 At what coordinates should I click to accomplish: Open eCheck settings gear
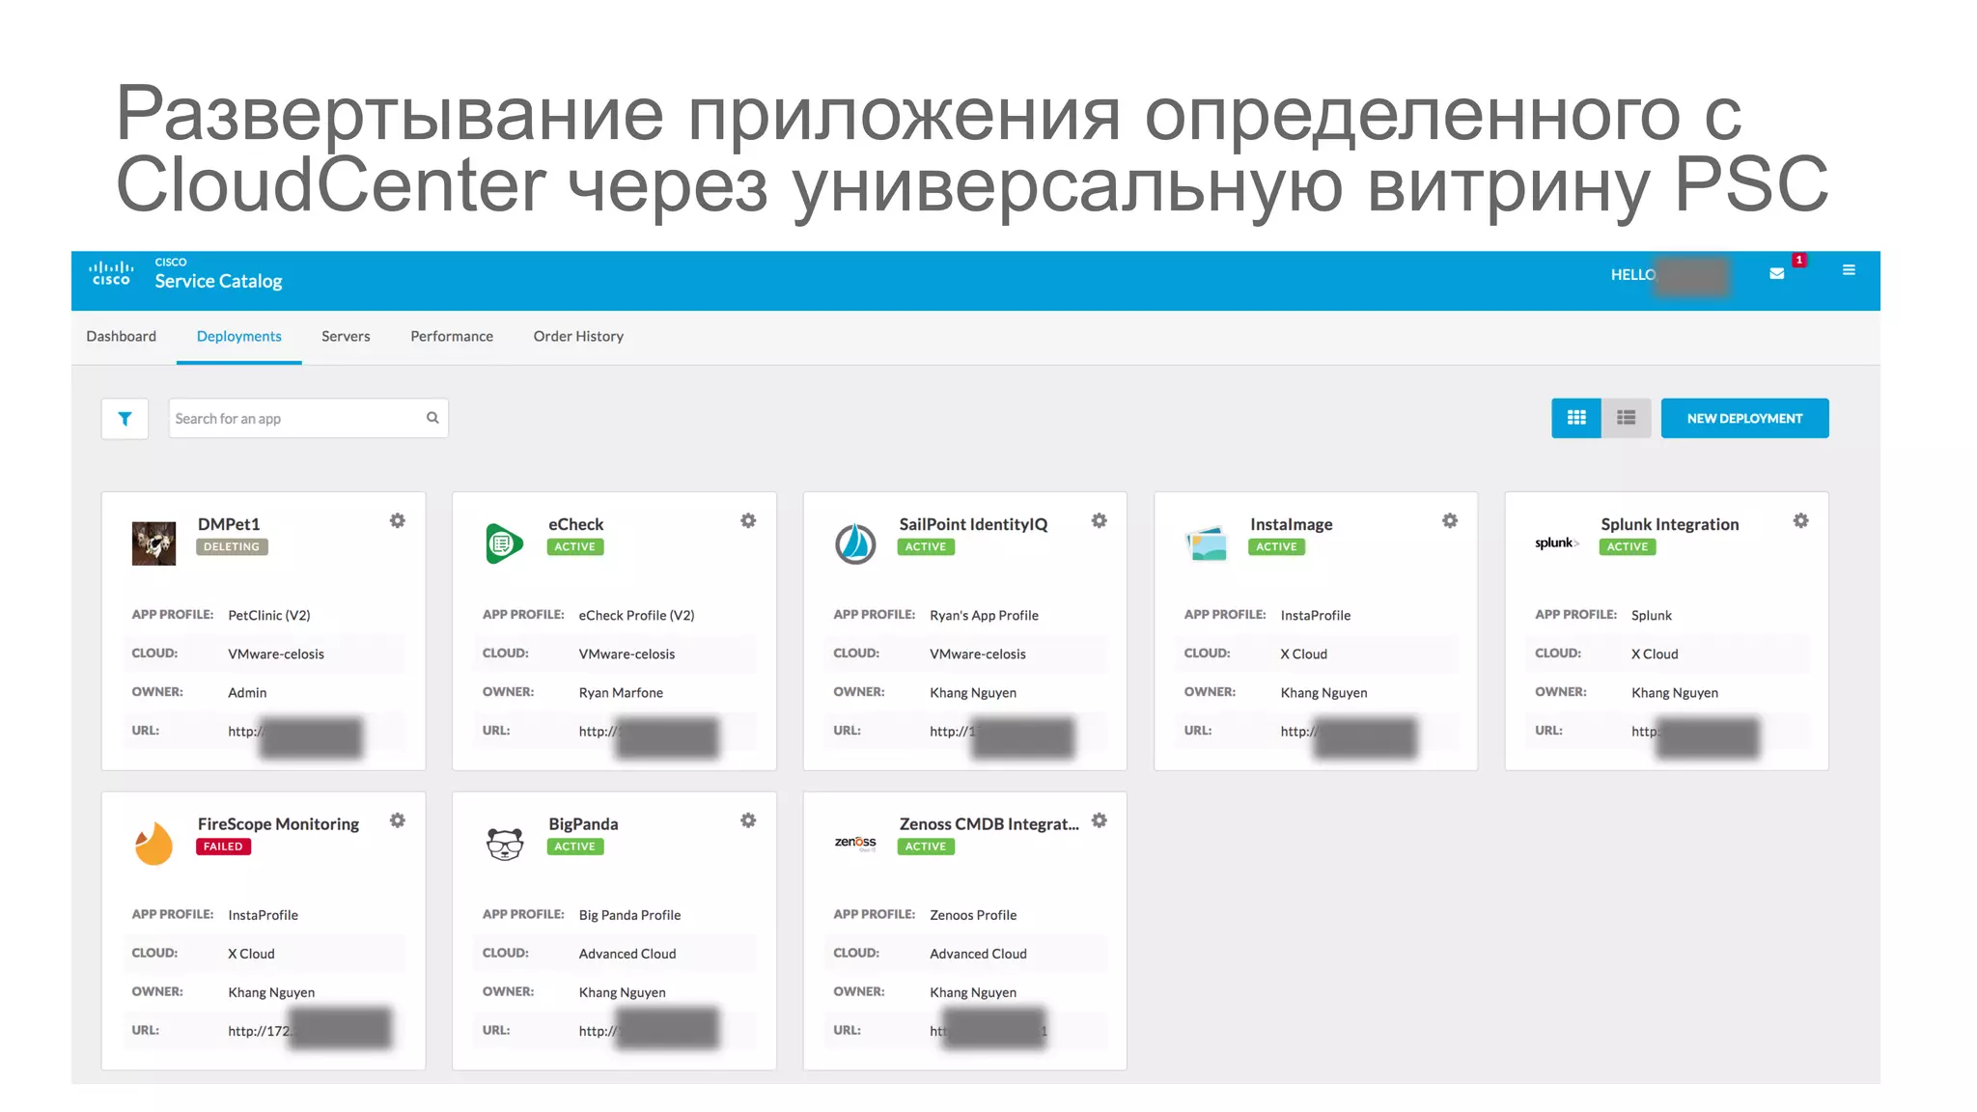tap(748, 520)
